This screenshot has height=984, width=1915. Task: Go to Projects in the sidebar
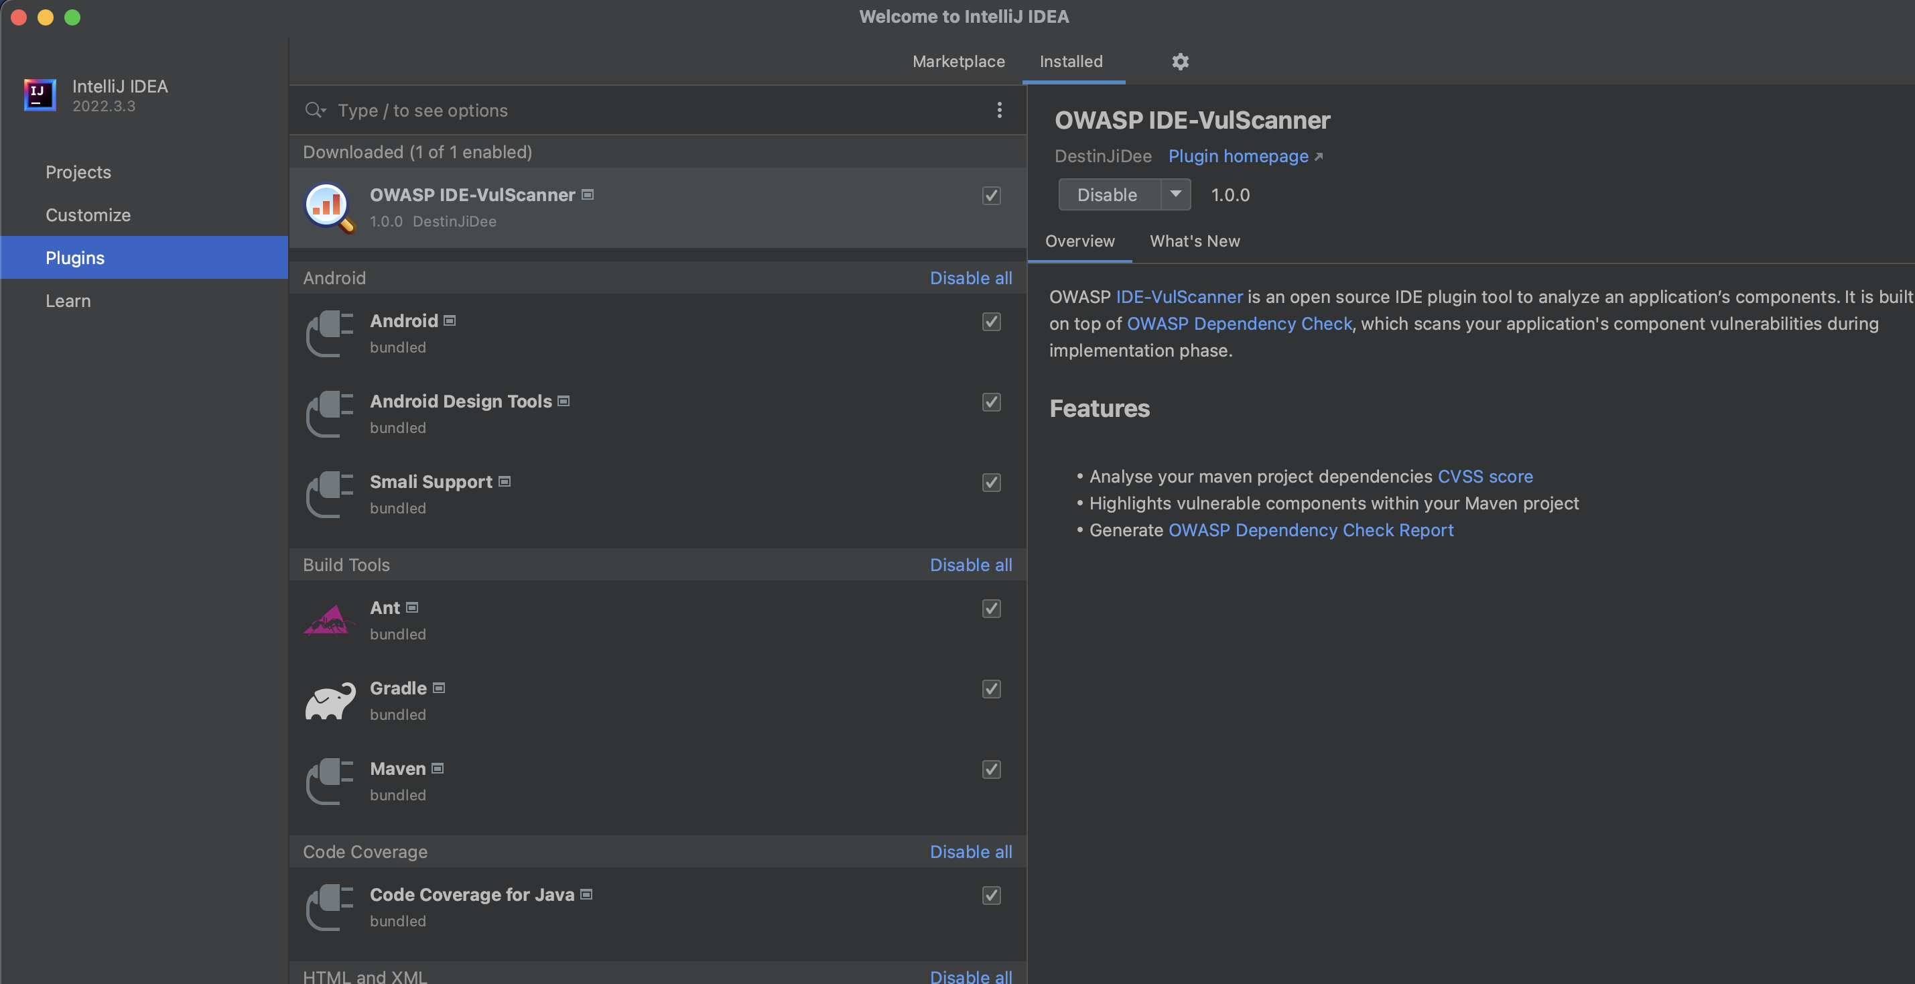[144, 172]
